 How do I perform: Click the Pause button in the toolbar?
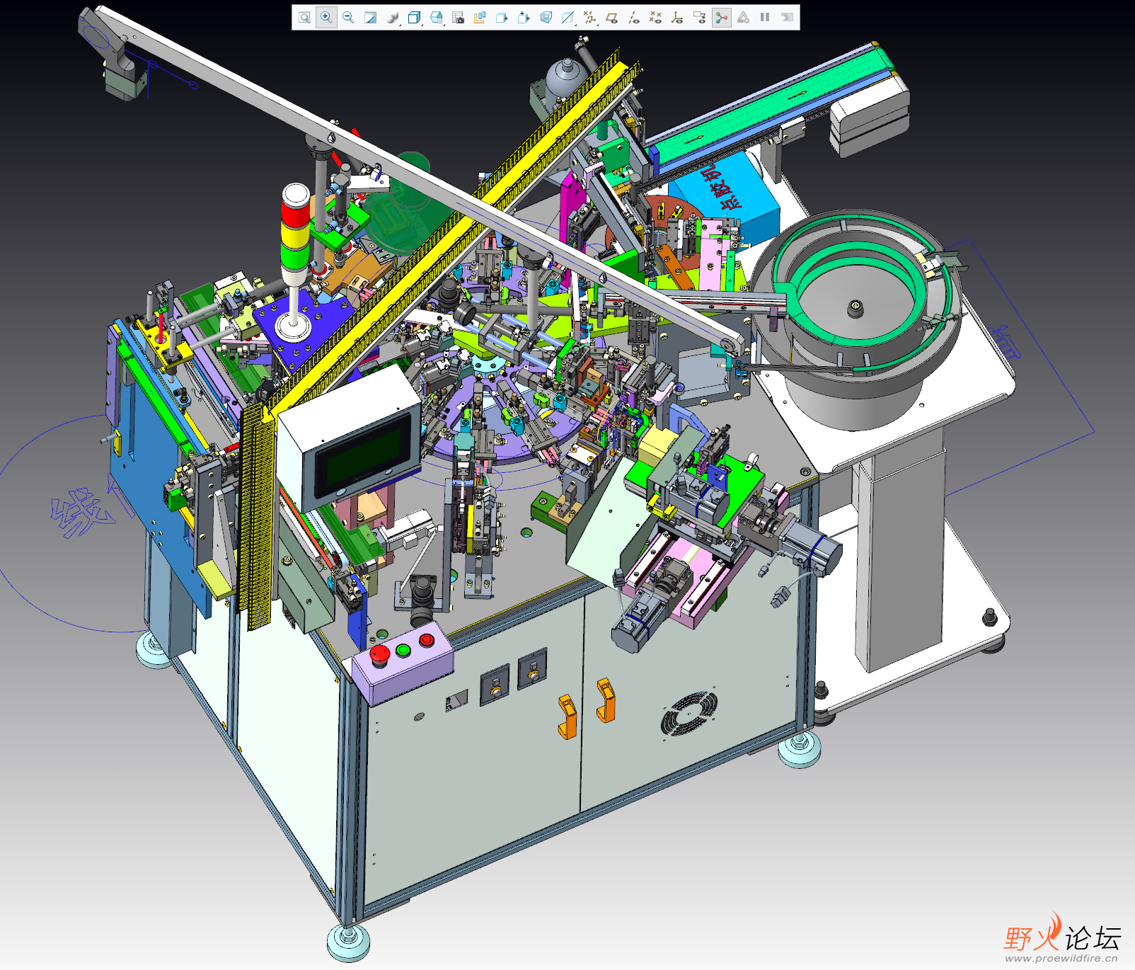765,18
